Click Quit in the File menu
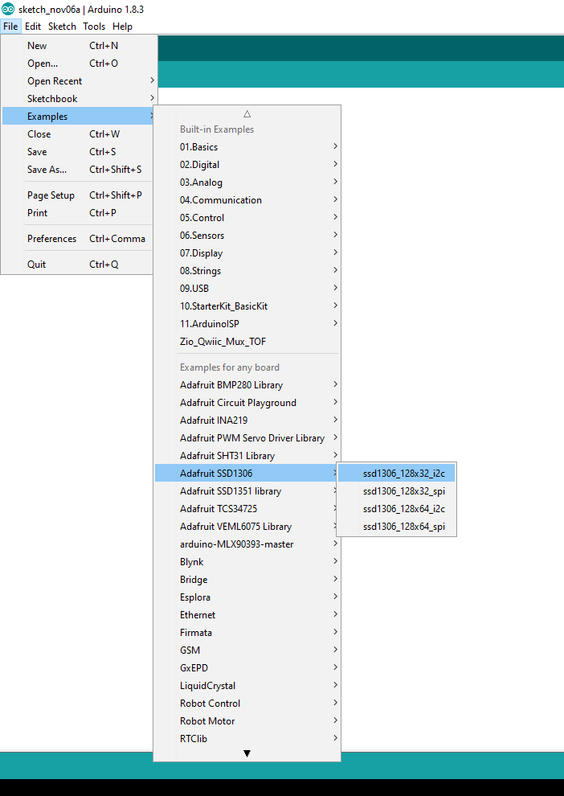Screen dimensions: 564x796 pyautogui.click(x=37, y=265)
